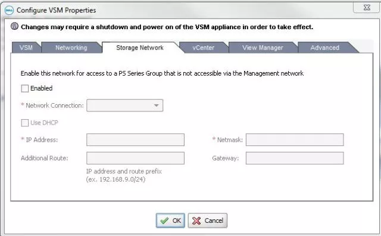Confirm changes with the OK button
Image resolution: width=381 pixels, height=236 pixels.
tap(170, 221)
